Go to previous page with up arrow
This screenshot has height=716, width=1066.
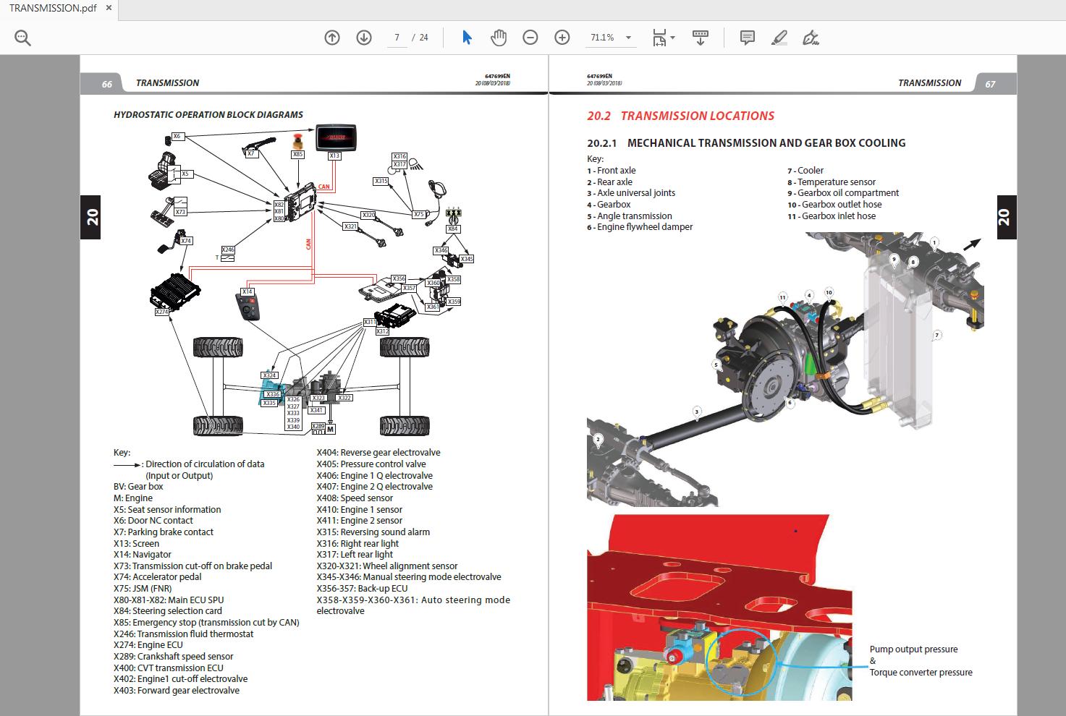(332, 38)
